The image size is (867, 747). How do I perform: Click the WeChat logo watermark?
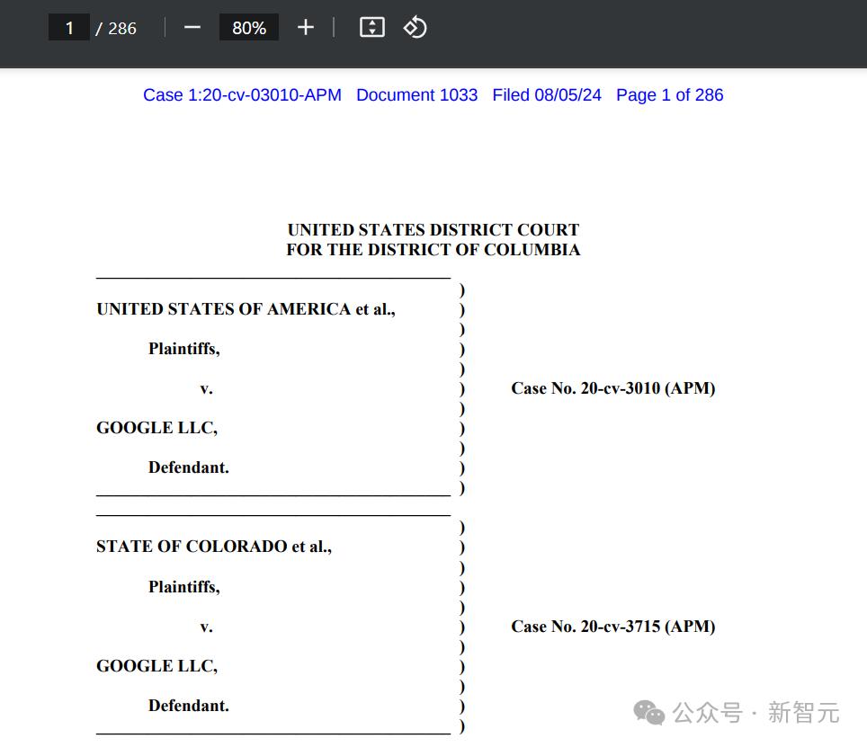[x=649, y=712]
